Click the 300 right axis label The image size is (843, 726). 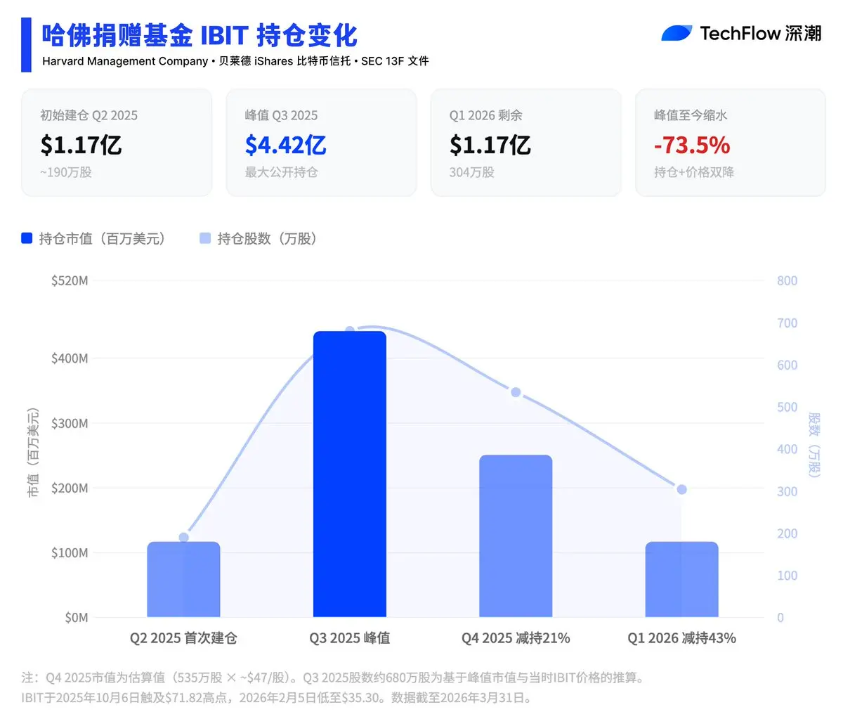[787, 492]
